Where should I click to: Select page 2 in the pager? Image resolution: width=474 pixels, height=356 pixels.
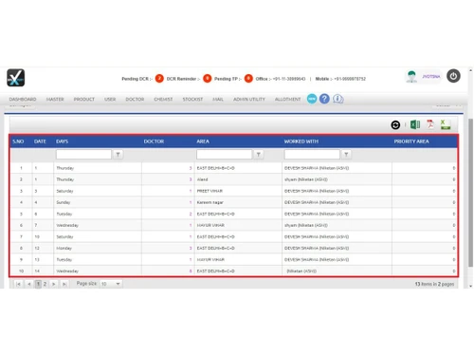(x=45, y=284)
